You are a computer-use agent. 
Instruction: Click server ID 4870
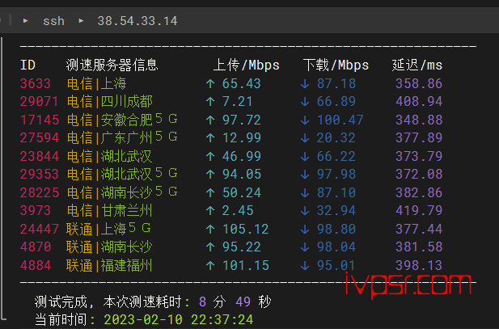click(36, 247)
